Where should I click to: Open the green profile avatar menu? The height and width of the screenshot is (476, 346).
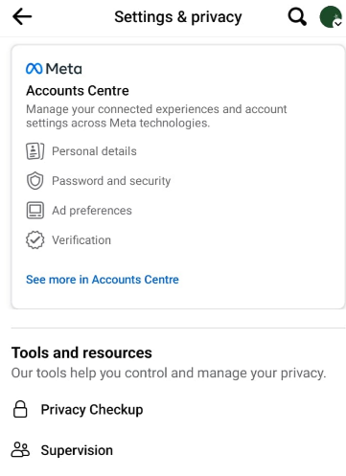click(x=331, y=16)
